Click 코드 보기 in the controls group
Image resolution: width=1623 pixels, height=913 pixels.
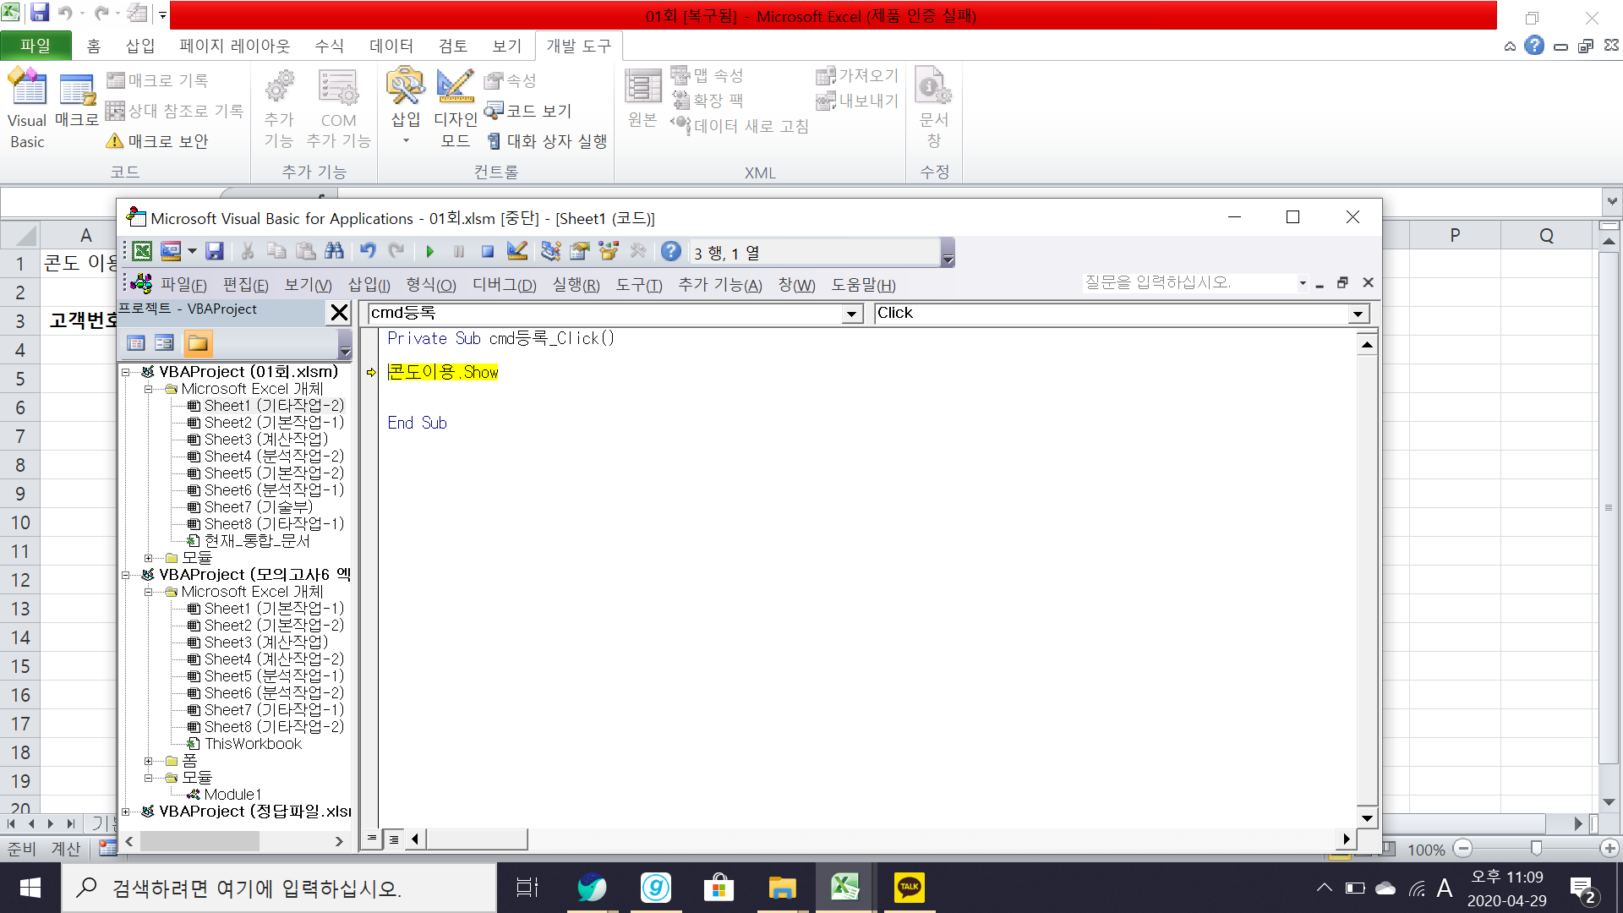click(x=529, y=111)
